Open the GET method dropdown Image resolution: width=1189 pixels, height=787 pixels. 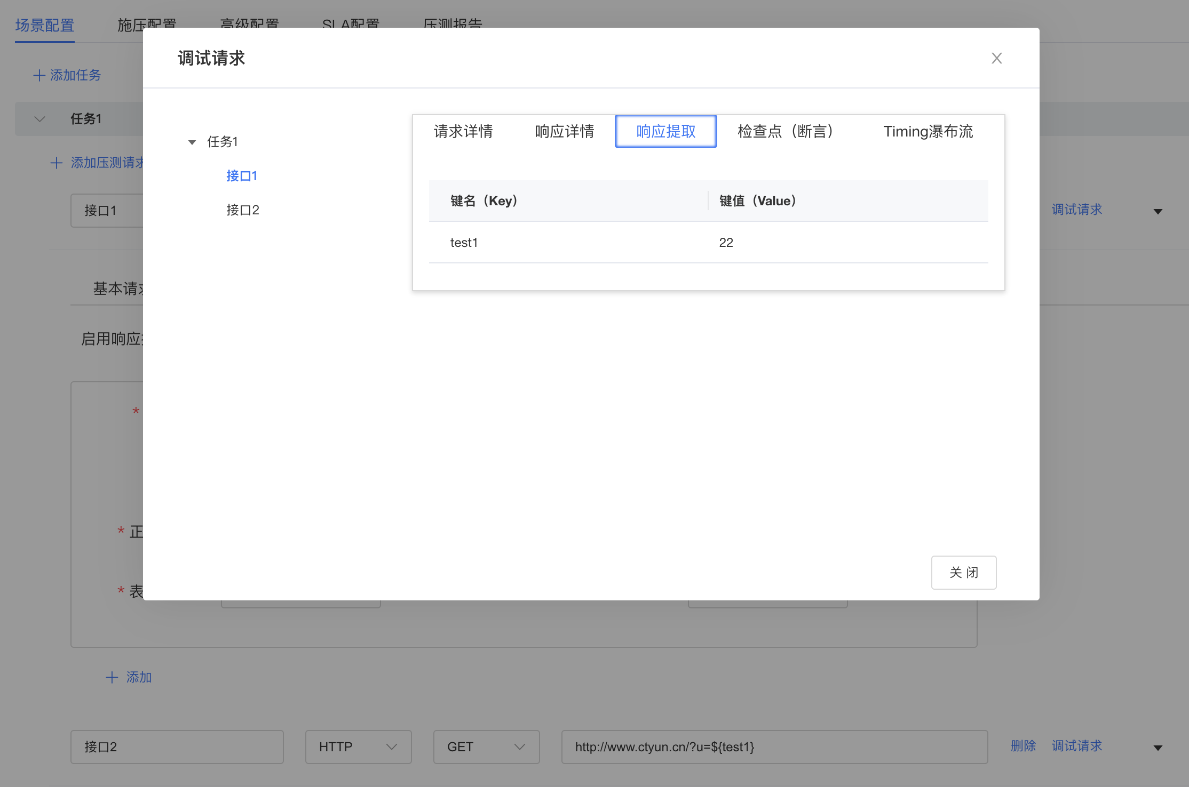(486, 747)
